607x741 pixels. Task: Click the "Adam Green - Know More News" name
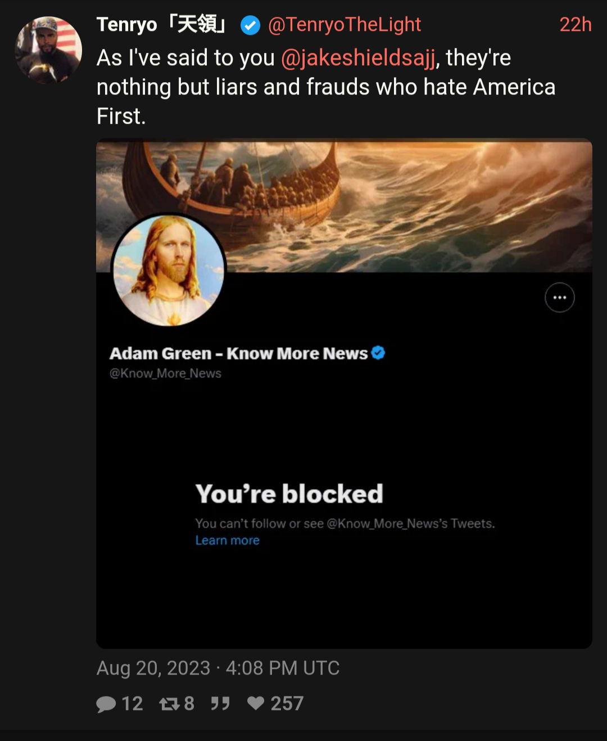(x=238, y=353)
